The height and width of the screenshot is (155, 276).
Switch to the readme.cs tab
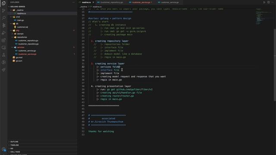point(86,2)
